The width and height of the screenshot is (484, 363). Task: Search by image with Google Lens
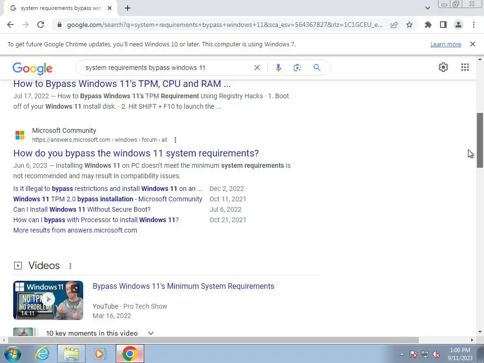point(297,68)
